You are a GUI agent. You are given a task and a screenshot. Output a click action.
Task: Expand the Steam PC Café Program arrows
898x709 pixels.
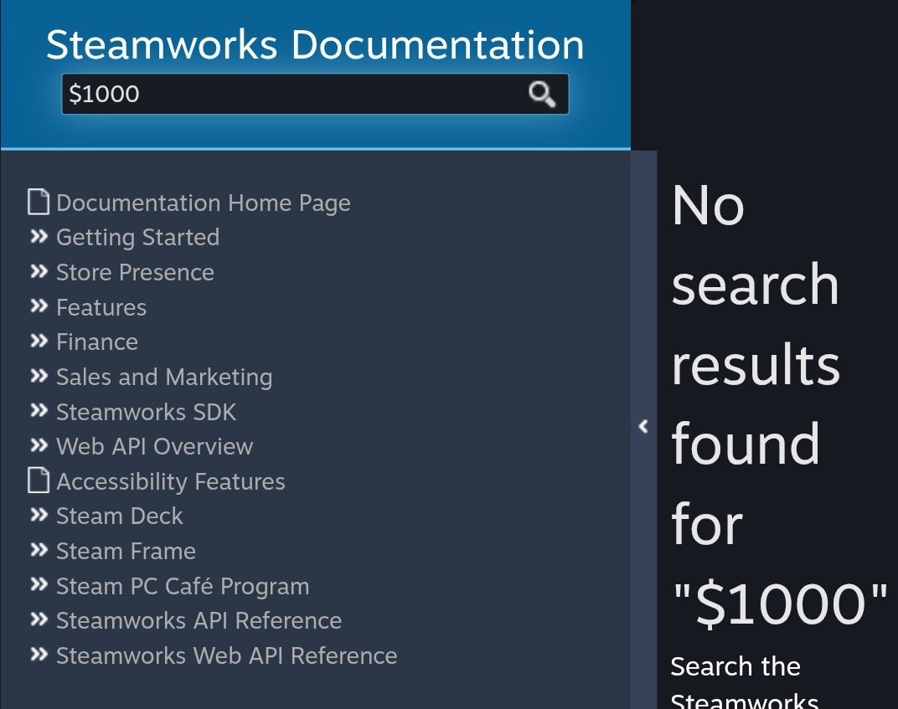pos(39,585)
